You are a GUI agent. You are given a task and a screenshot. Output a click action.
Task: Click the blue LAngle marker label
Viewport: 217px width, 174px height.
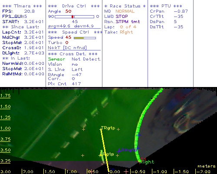(x=127, y=150)
